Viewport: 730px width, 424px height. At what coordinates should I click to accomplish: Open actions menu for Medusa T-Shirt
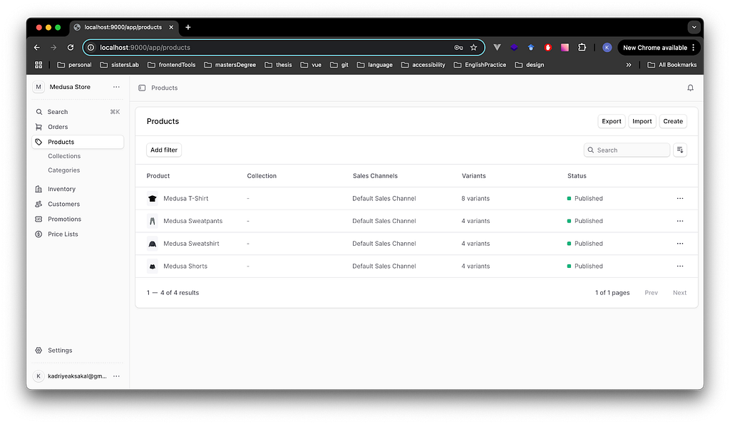click(679, 198)
